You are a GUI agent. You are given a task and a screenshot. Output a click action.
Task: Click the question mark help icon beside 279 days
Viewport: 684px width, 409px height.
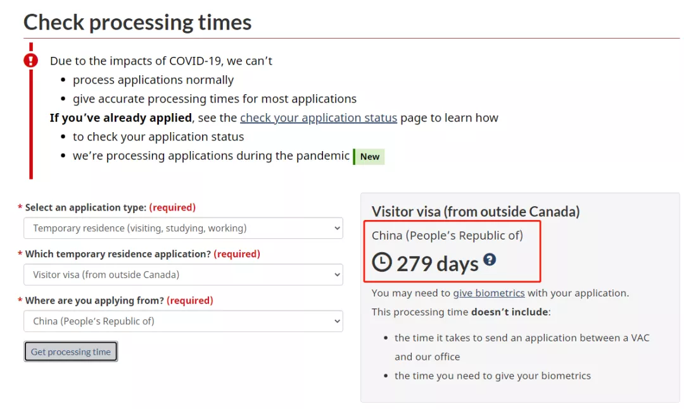(490, 260)
